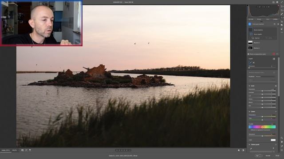The height and width of the screenshot is (159, 284).
Task: Click the icon left of the masks visibility eye
Action: [x=275, y=24]
